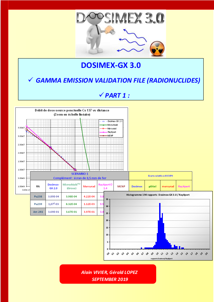This screenshot has height=302, width=214.
Task: Click the cell value "3.69E-01"
Action: [x=53, y=212]
